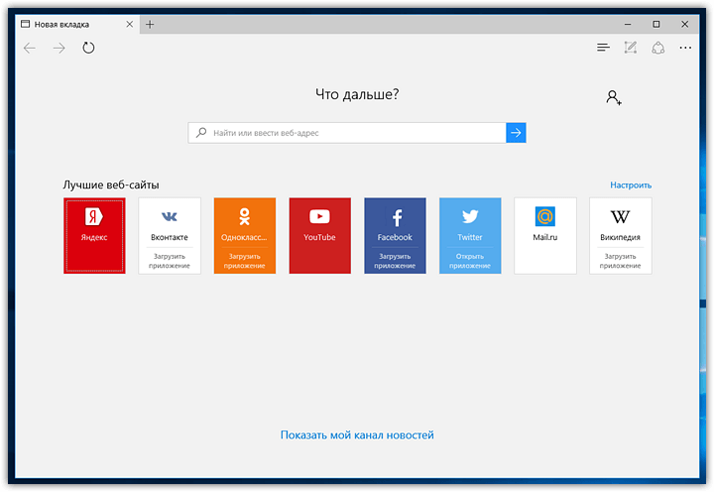Open the More actions ellipsis menu

(x=685, y=48)
